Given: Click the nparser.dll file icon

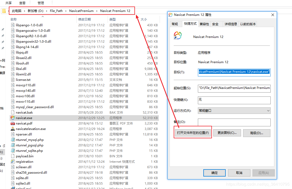Looking at the screenshot, I should point(13,134).
